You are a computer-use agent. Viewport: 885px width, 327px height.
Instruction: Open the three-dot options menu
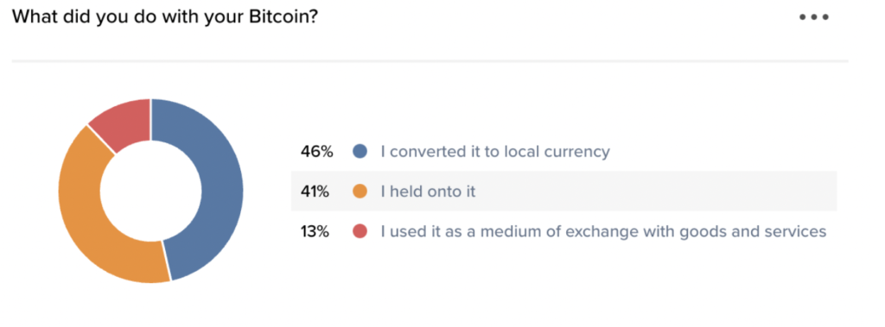[x=814, y=17]
